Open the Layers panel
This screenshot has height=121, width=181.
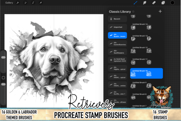[163, 3]
